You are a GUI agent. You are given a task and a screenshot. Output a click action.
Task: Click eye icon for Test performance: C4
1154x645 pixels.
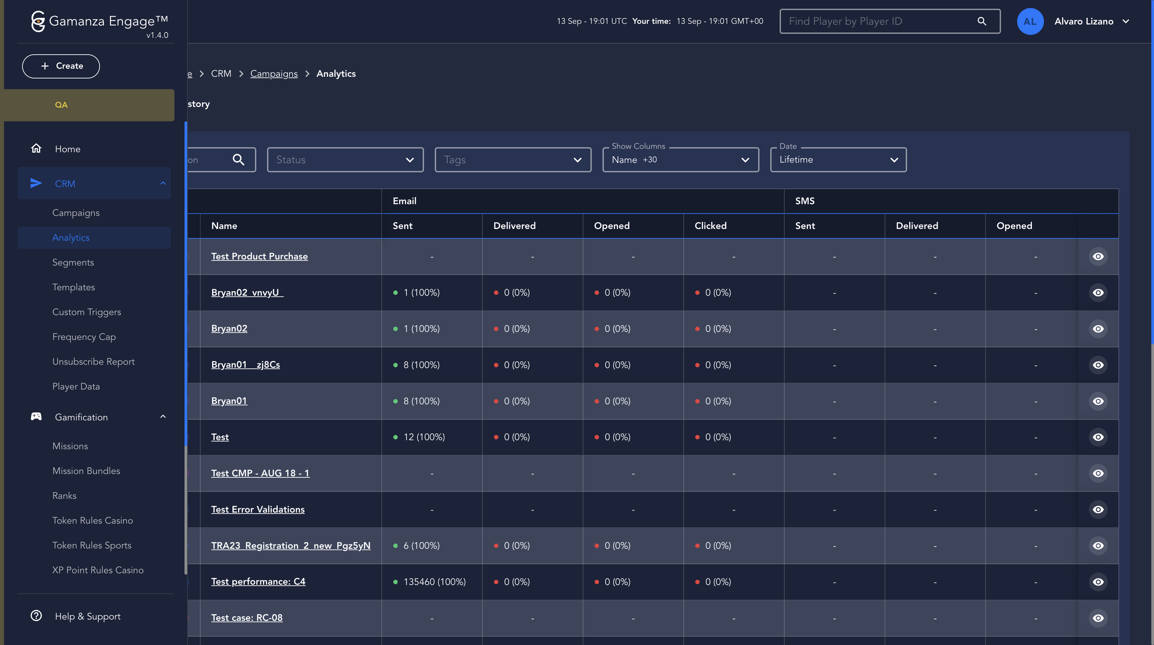click(x=1098, y=582)
